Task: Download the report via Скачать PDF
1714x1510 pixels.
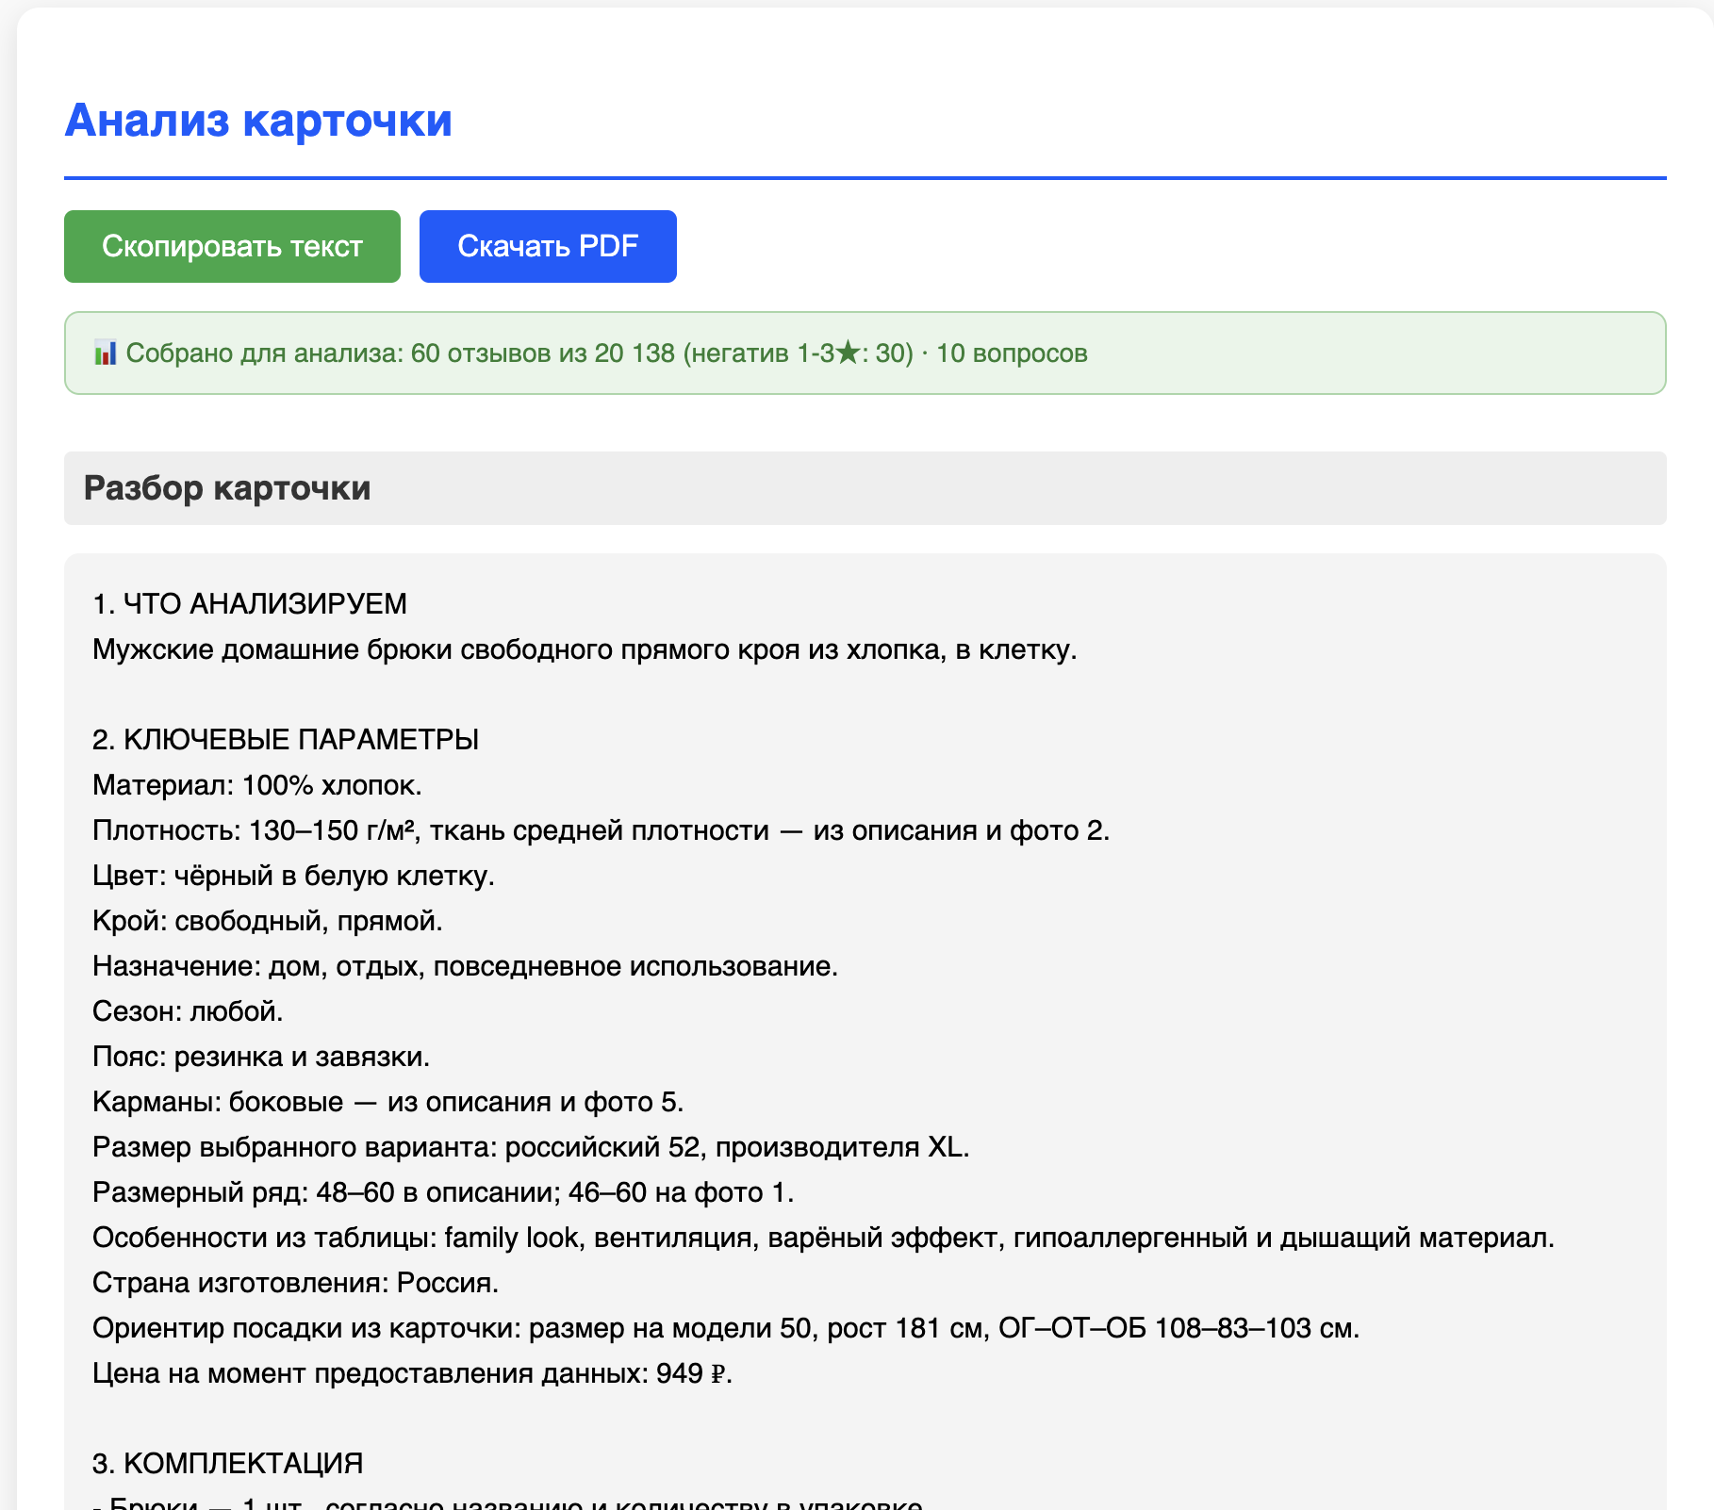Action: point(548,246)
